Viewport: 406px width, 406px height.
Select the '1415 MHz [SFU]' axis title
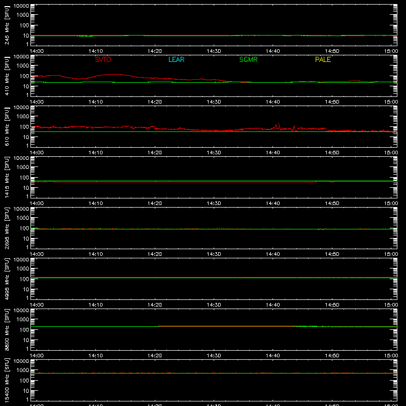tap(7, 177)
